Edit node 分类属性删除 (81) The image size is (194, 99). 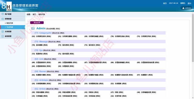75,37
